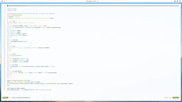Click the showcase.rb file path in the statusline
Image resolution: width=182 pixels, height=102 pixels.
coord(21,97)
